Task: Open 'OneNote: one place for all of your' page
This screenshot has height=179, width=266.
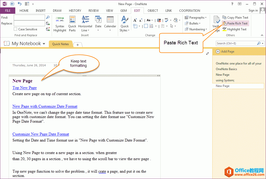Action: (x=239, y=63)
